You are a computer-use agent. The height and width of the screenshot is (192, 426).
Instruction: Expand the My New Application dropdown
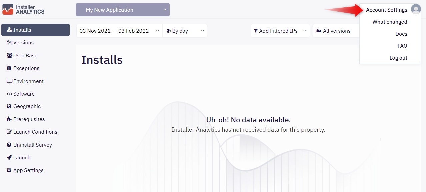[123, 10]
